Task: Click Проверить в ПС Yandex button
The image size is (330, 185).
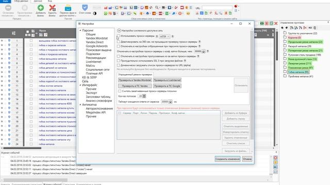Action: (135, 86)
